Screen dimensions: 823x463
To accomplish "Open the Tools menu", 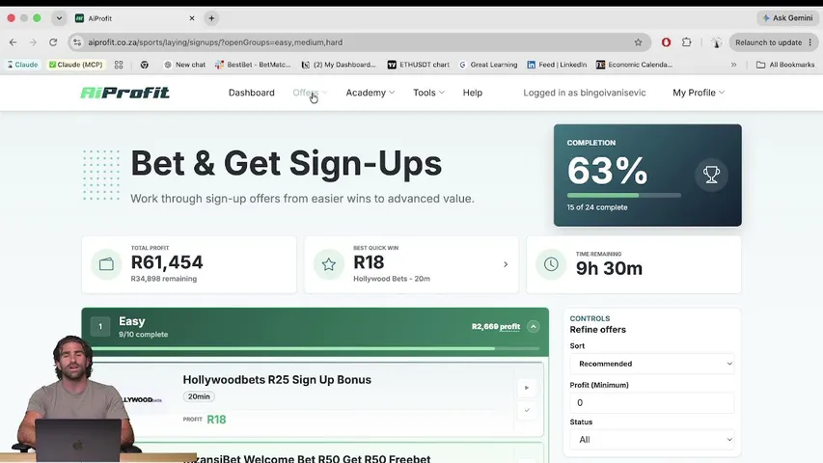I will click(x=428, y=93).
